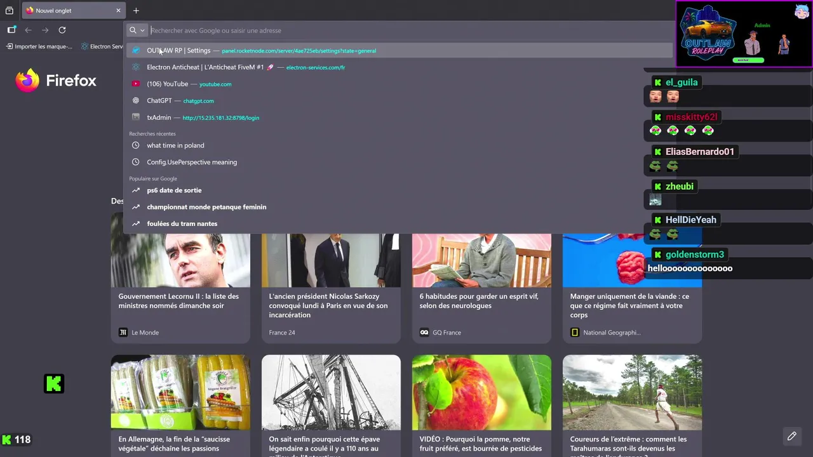The height and width of the screenshot is (457, 813).
Task: Choose recent search Config.UsePerspective meaning
Action: (x=399, y=162)
